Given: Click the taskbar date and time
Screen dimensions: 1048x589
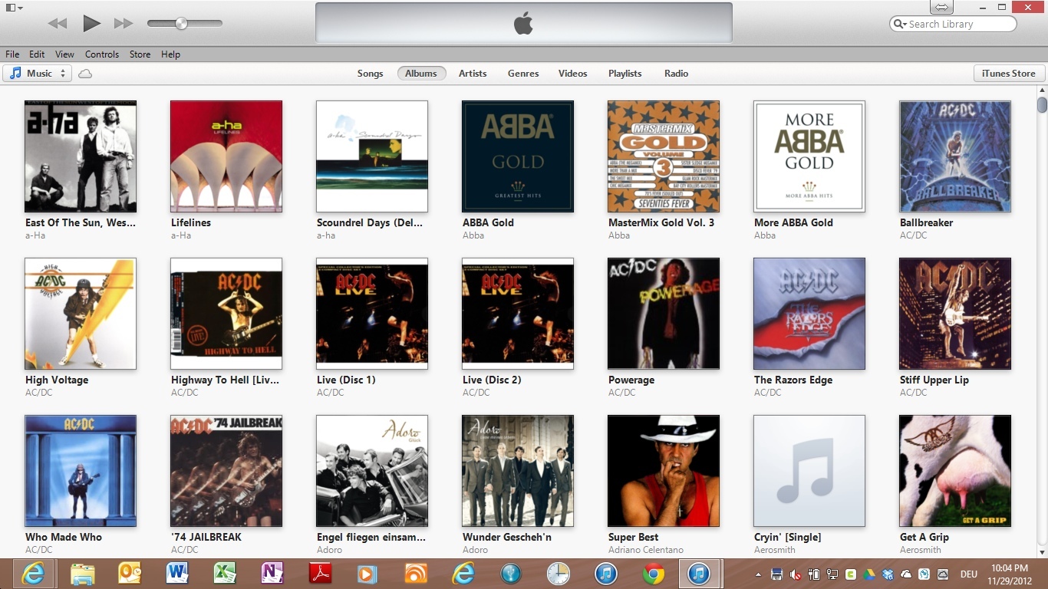Looking at the screenshot, I should pyautogui.click(x=1010, y=574).
